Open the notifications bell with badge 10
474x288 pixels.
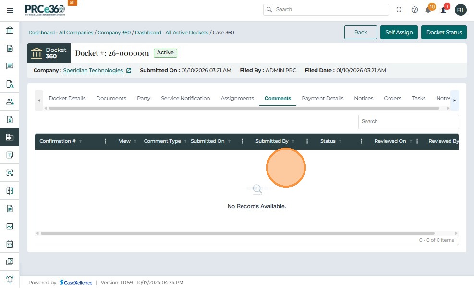[x=429, y=9]
